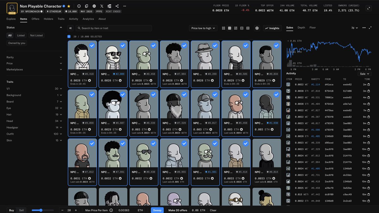Click the info icon next to Max Price Per Item
This screenshot has height=213, width=379.
click(111, 210)
